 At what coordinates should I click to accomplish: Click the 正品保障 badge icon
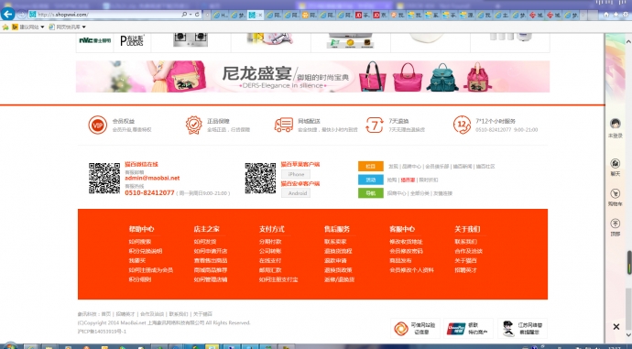click(194, 125)
